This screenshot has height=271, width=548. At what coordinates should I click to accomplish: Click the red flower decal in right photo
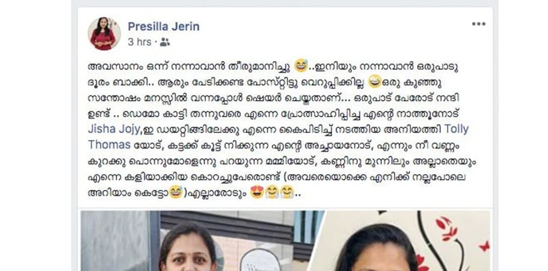pyautogui.click(x=447, y=229)
